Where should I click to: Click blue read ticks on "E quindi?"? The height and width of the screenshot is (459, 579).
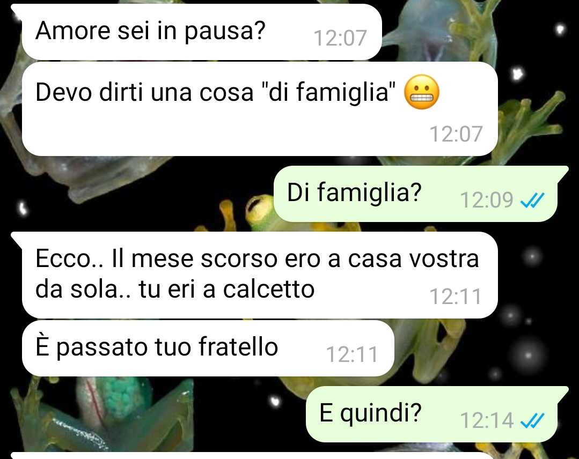[532, 420]
